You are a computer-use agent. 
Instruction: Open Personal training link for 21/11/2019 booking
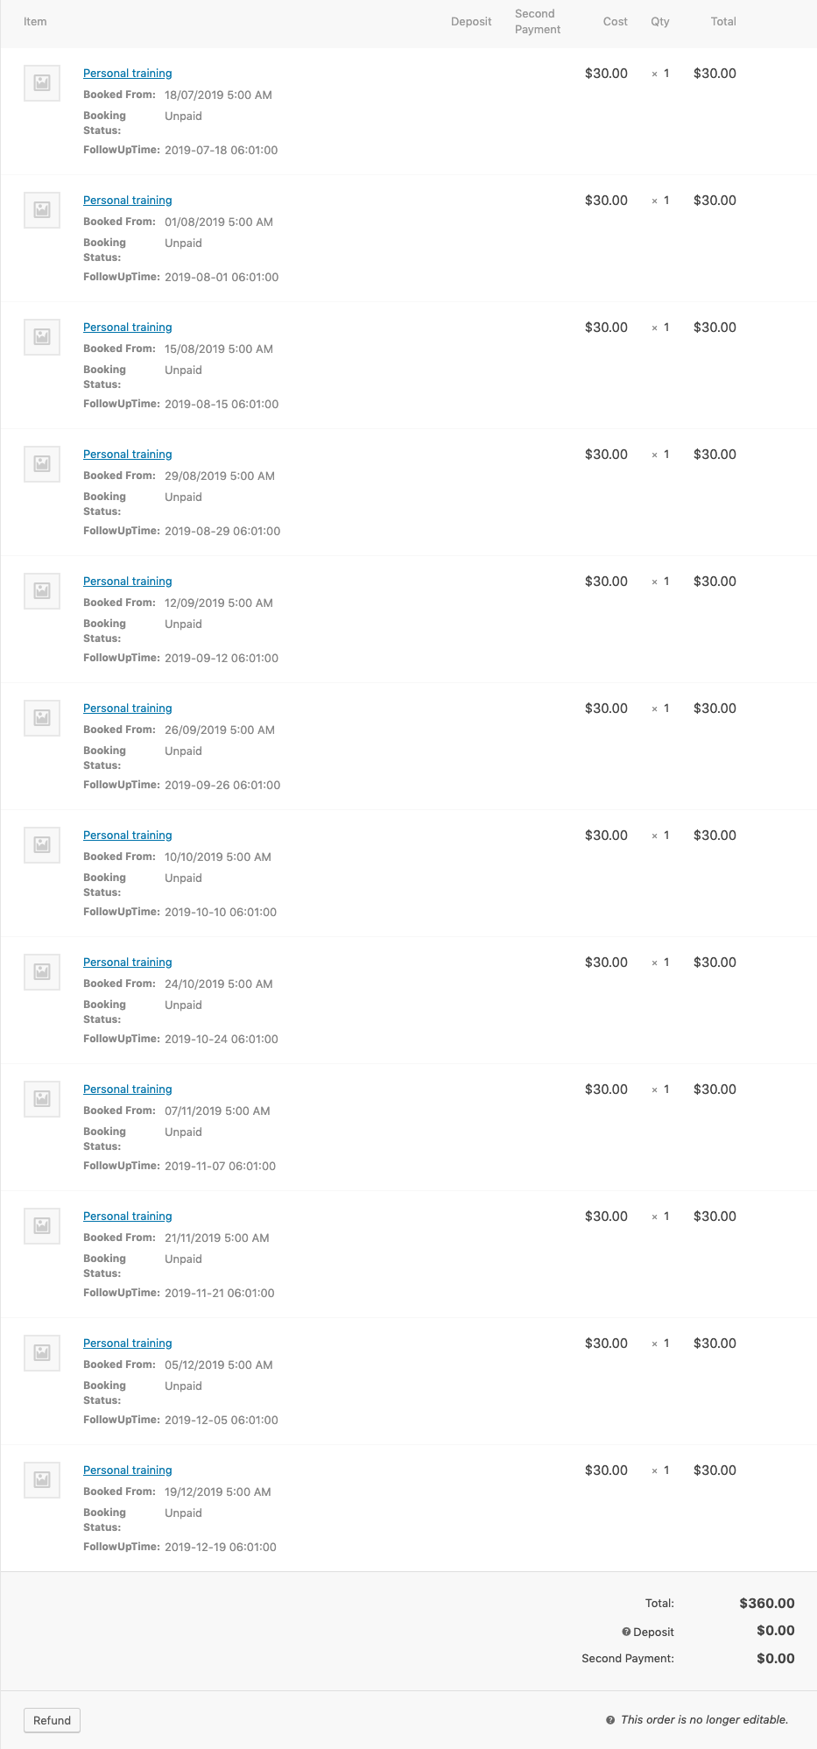(127, 1217)
